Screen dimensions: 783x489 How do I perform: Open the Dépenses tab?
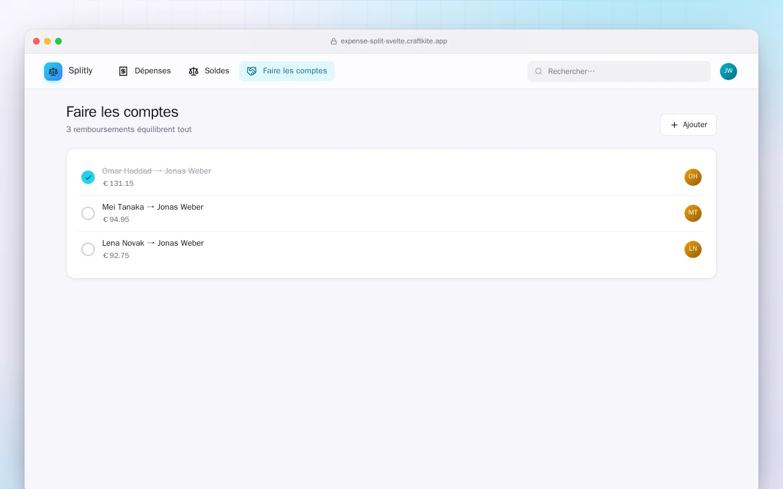coord(145,71)
